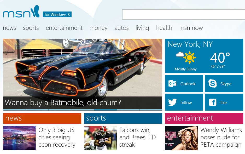Click the Skype logo icon
This screenshot has width=245, height=154.
click(212, 84)
